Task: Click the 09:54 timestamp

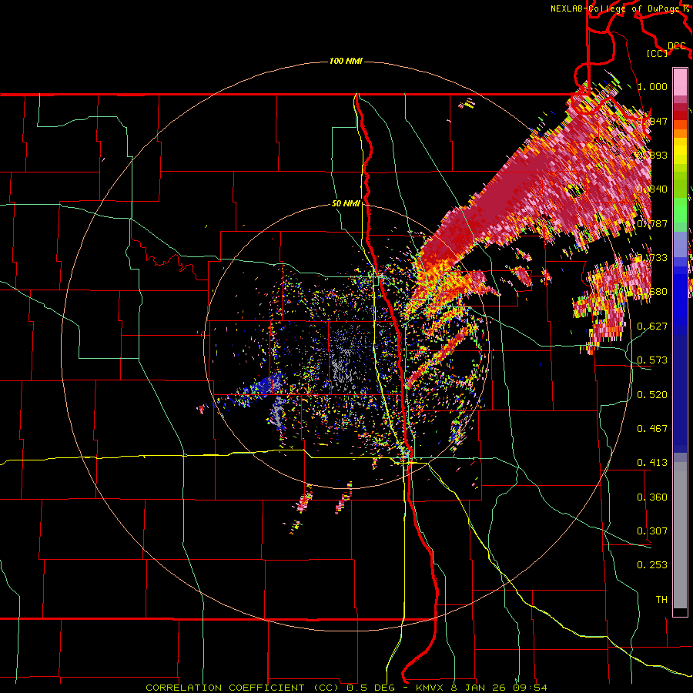Action: pos(530,688)
